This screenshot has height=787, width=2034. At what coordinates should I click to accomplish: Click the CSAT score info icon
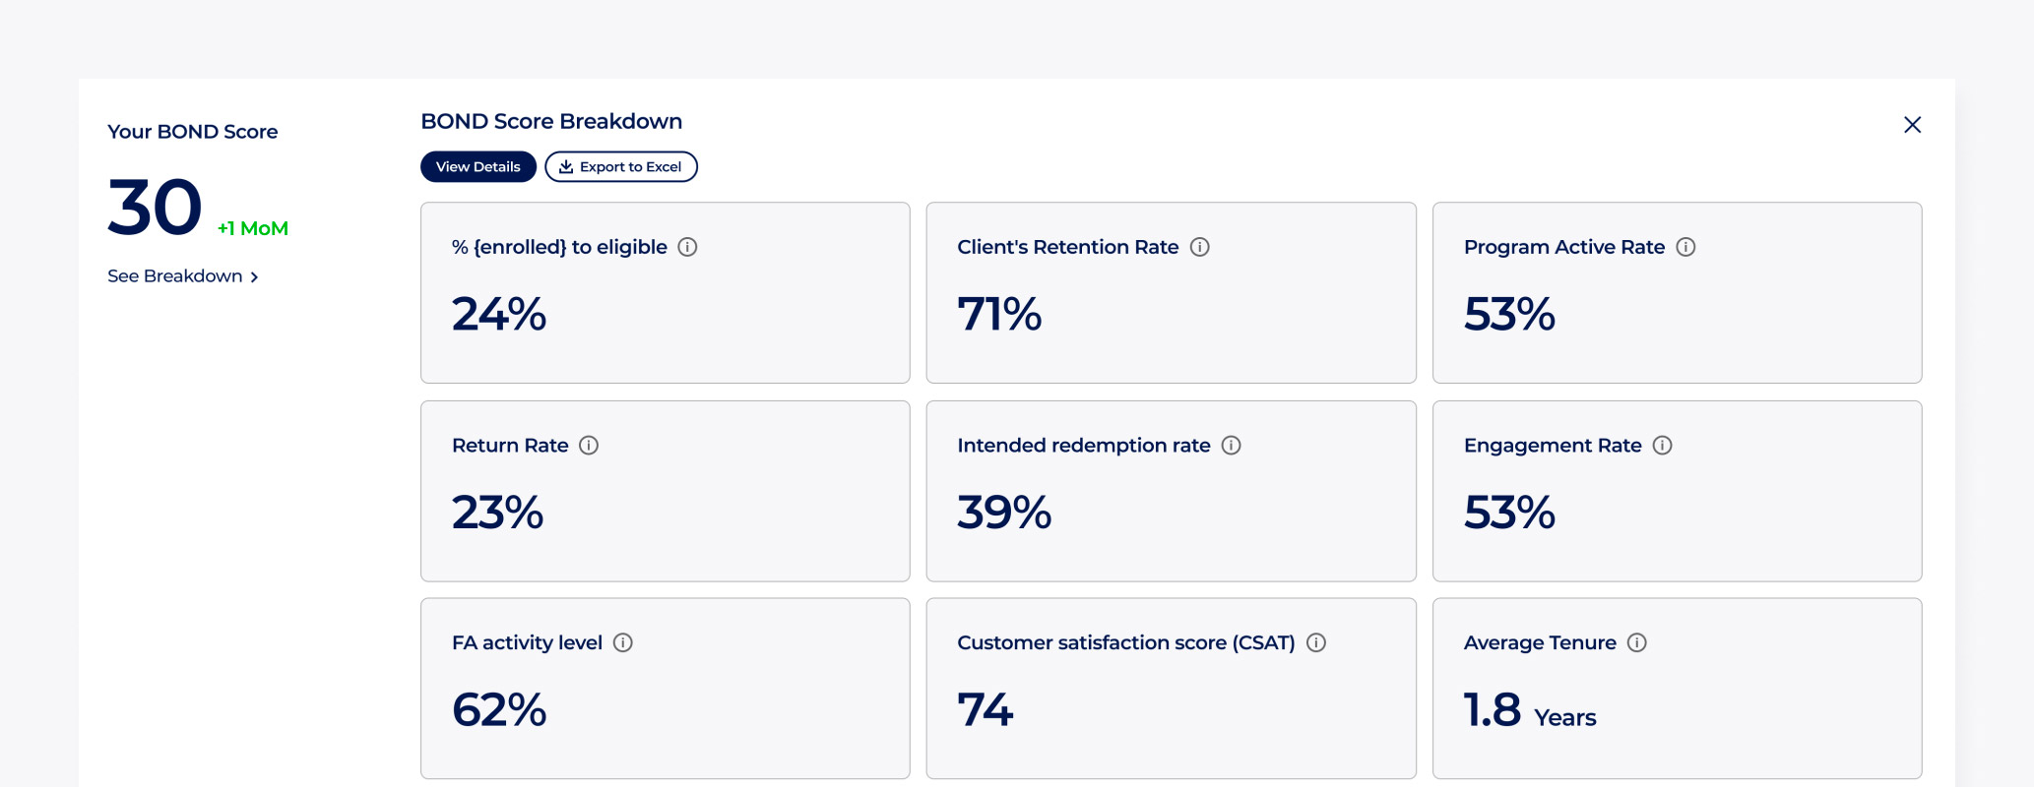tap(1315, 643)
